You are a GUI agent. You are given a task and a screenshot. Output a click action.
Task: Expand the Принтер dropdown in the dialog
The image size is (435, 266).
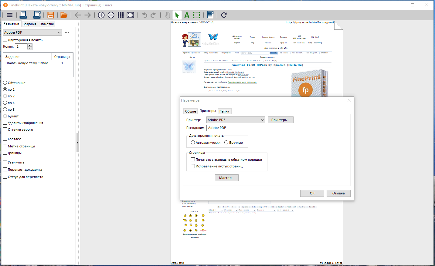tap(236, 120)
